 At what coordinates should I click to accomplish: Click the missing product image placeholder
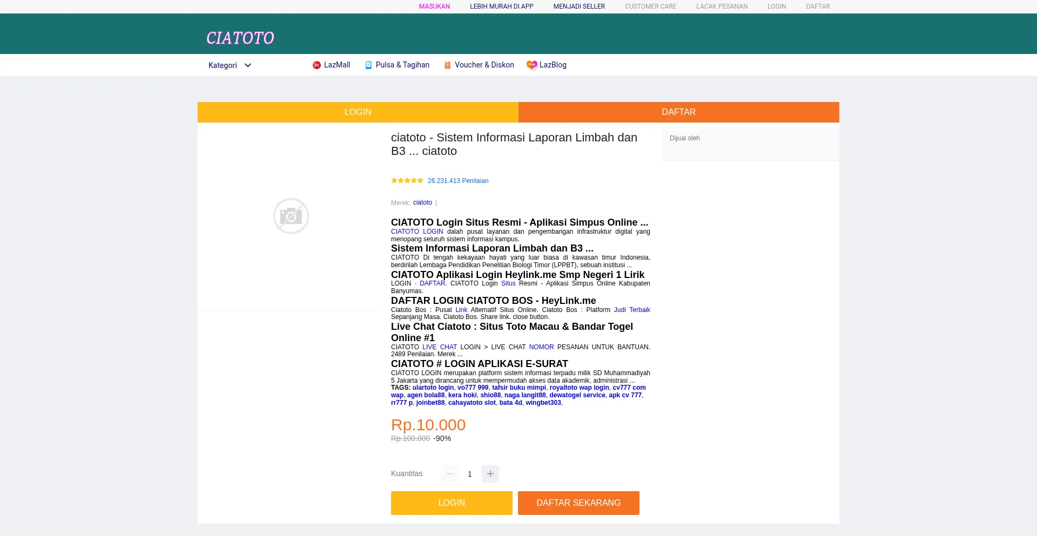coord(291,216)
